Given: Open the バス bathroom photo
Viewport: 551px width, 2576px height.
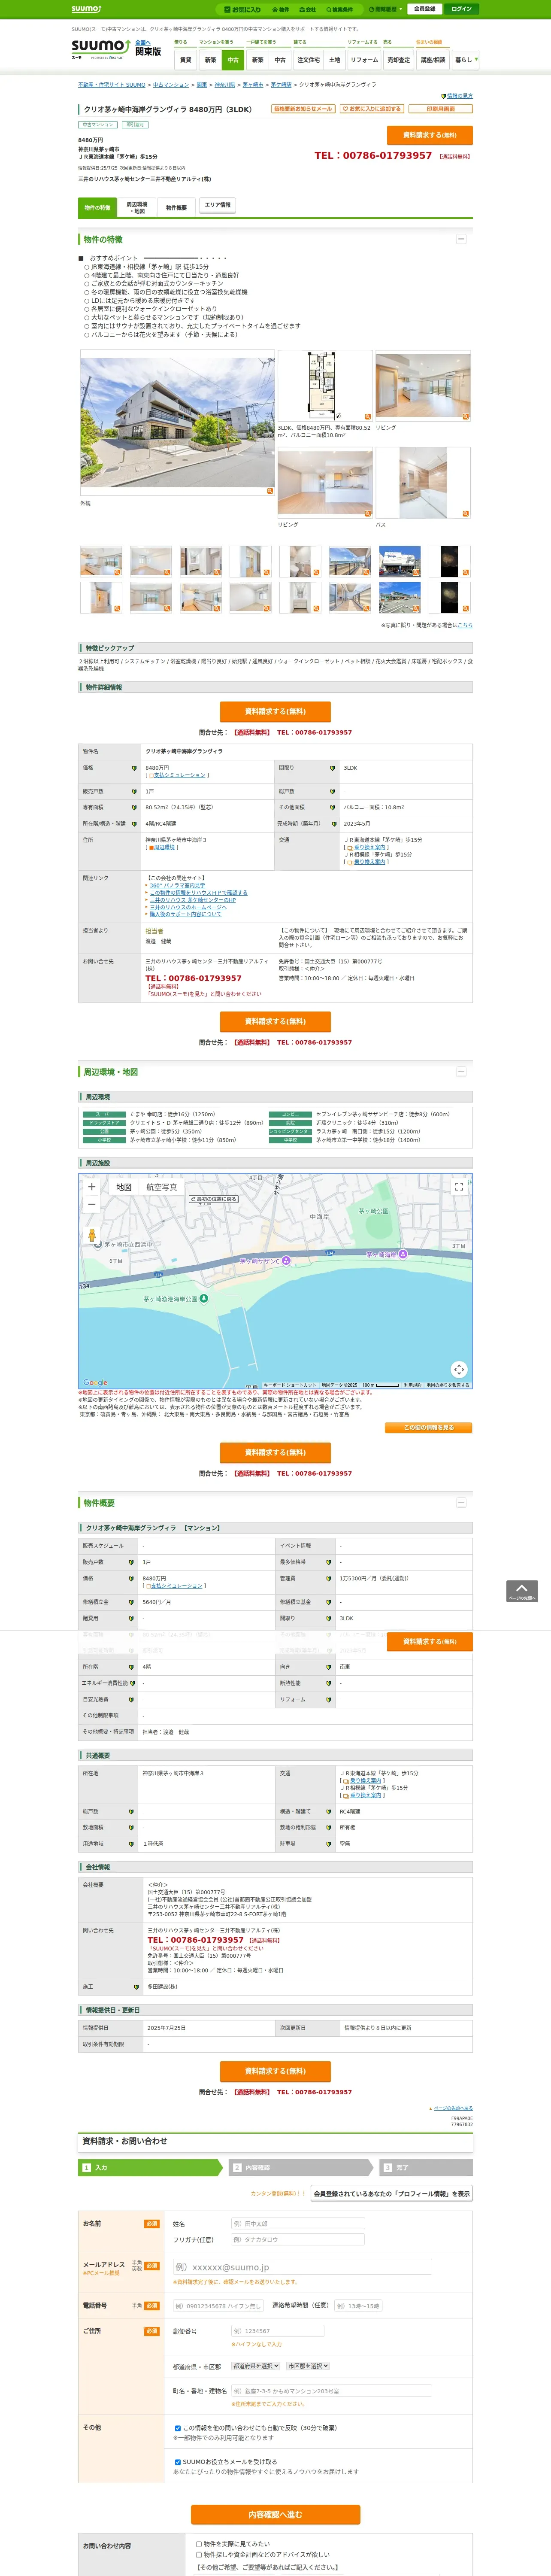Looking at the screenshot, I should 423,483.
